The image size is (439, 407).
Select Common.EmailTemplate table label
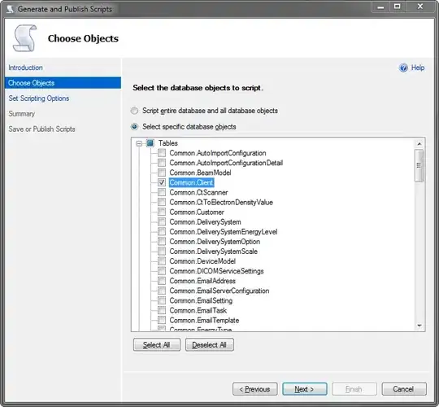[x=204, y=320]
